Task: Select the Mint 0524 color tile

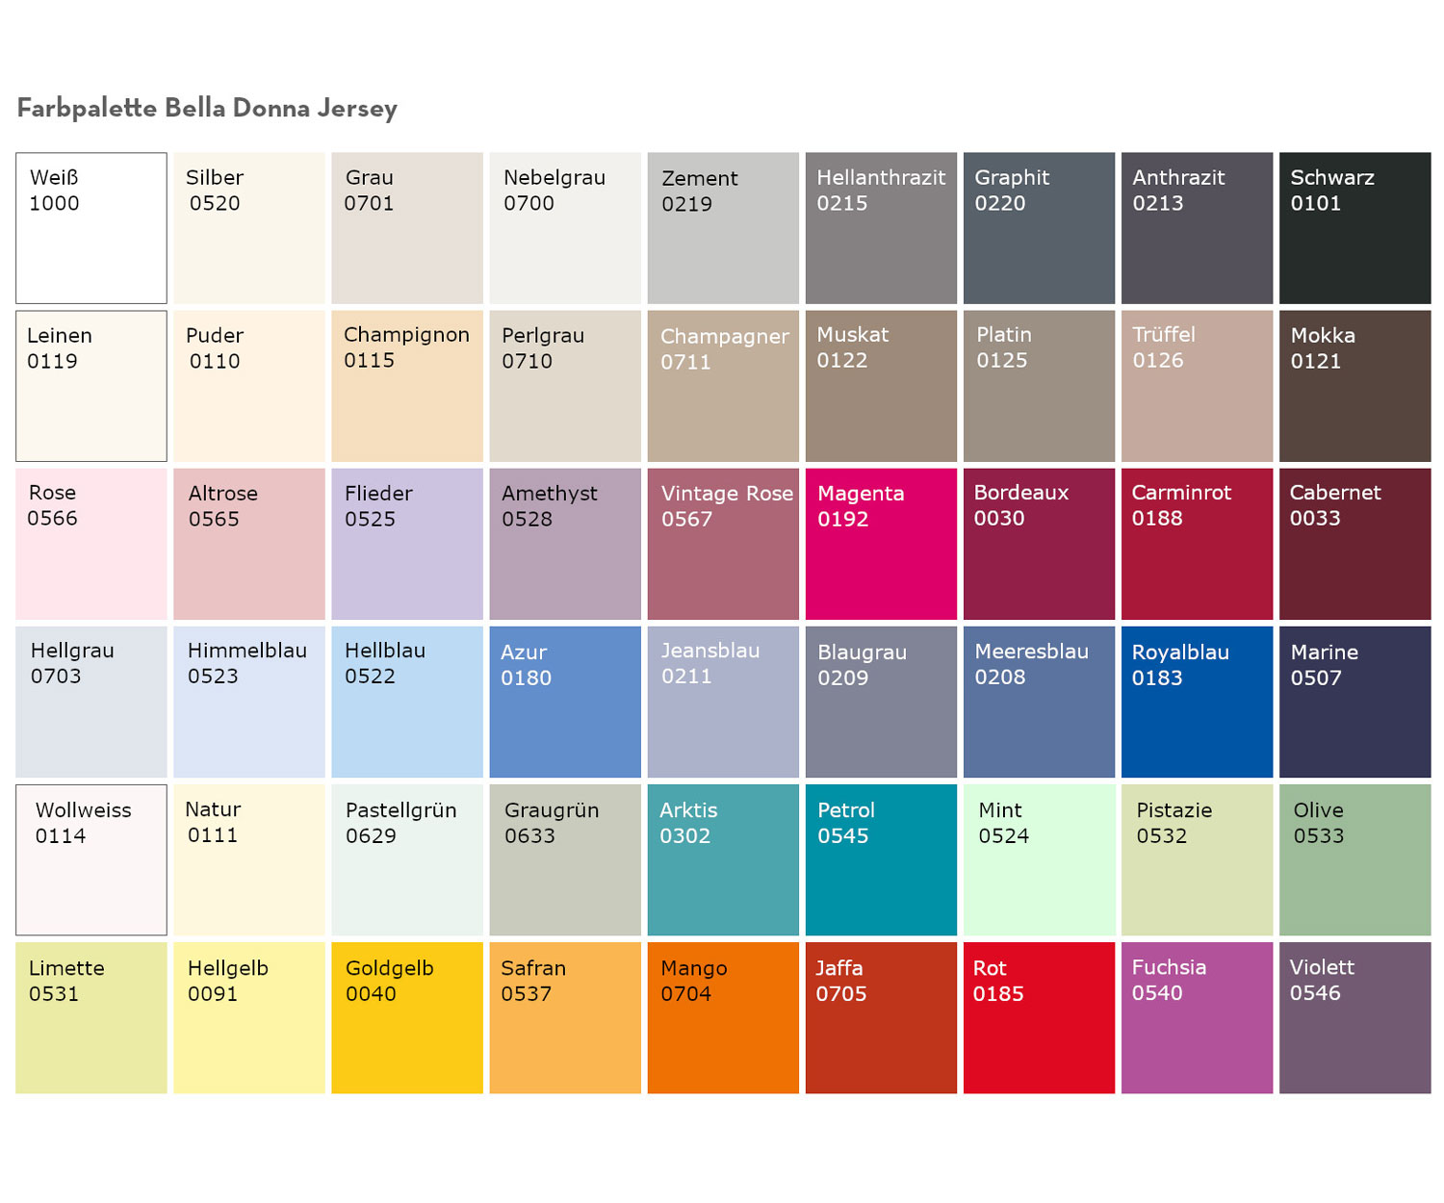Action: (1039, 859)
